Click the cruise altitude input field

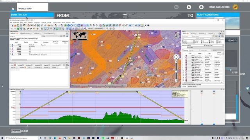[26, 36]
